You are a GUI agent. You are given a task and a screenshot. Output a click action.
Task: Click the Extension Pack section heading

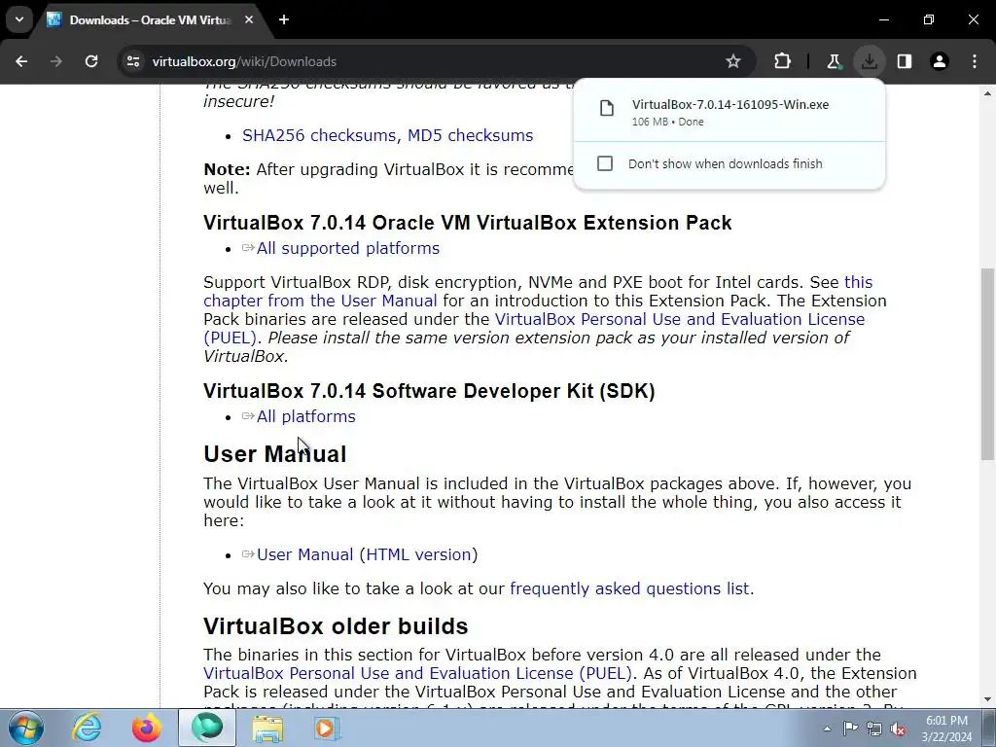tap(468, 223)
